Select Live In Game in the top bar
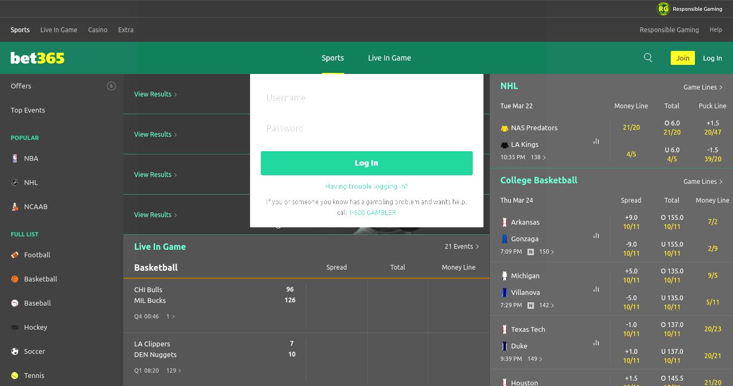733x386 pixels. tap(58, 29)
